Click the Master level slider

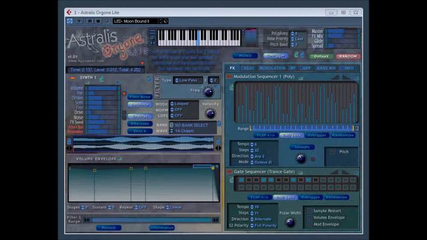click(342, 31)
